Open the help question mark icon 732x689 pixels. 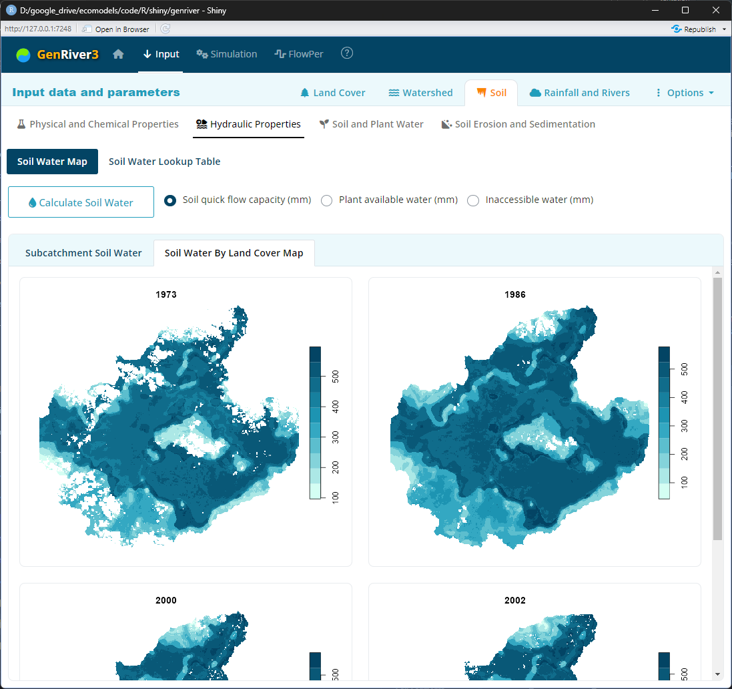click(347, 53)
